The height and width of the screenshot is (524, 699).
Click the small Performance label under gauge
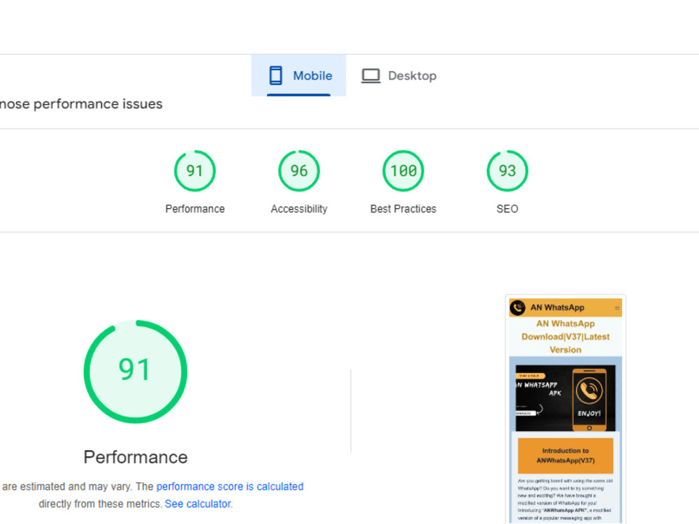(195, 208)
